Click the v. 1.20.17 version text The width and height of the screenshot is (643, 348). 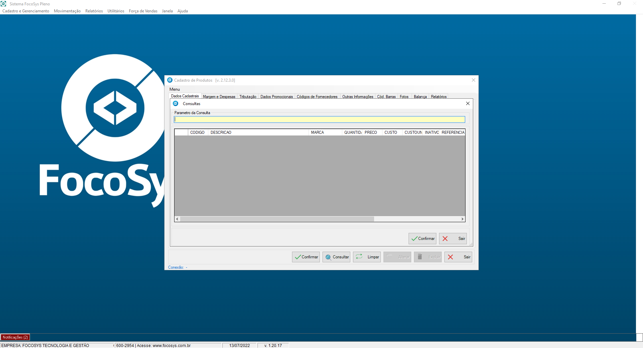pyautogui.click(x=273, y=345)
